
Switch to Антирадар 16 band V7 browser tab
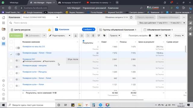(71, 3)
